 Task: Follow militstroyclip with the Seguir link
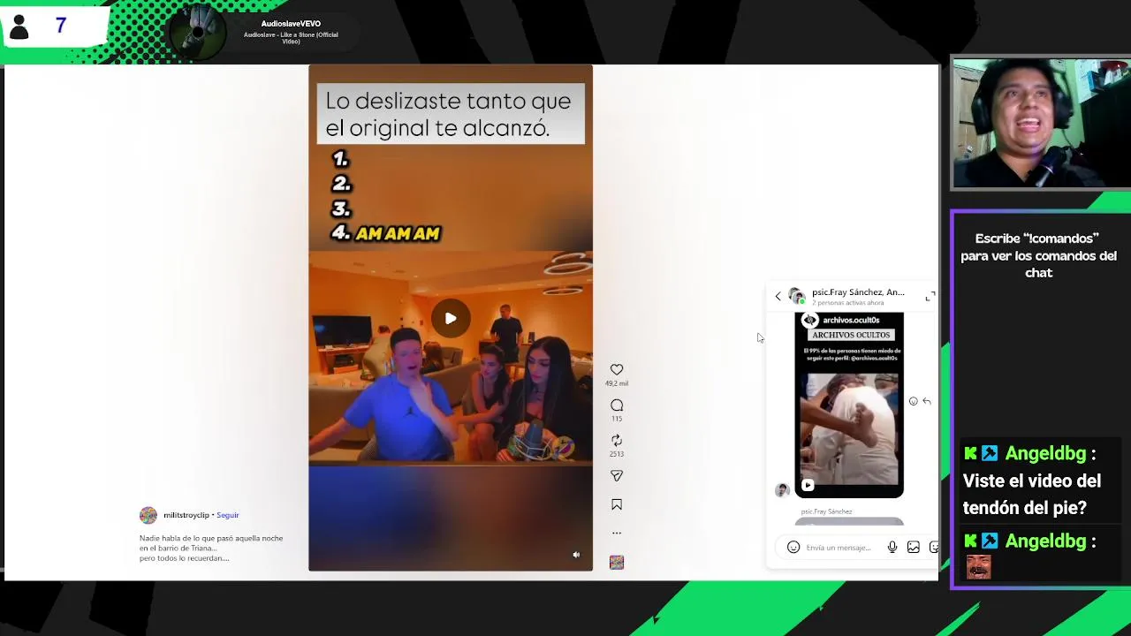(x=228, y=515)
